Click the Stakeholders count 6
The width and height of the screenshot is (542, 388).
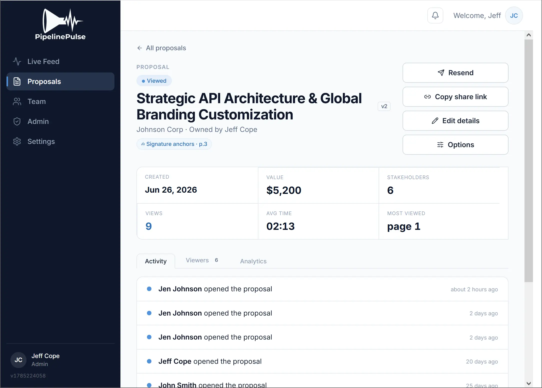coord(390,190)
